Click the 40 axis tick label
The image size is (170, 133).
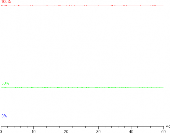tap(131, 132)
